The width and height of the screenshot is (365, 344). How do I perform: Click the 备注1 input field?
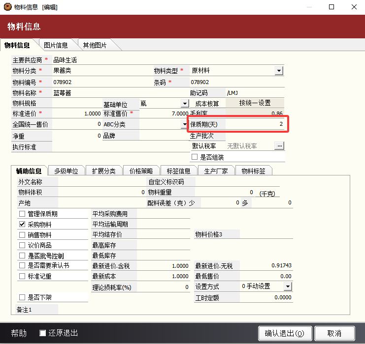click(x=203, y=310)
